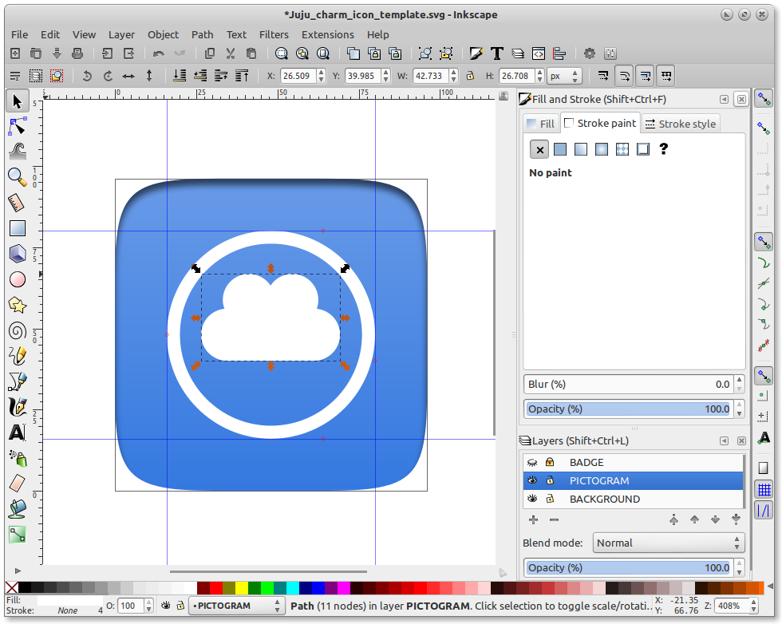Switch to the Stroke style tab

click(681, 124)
